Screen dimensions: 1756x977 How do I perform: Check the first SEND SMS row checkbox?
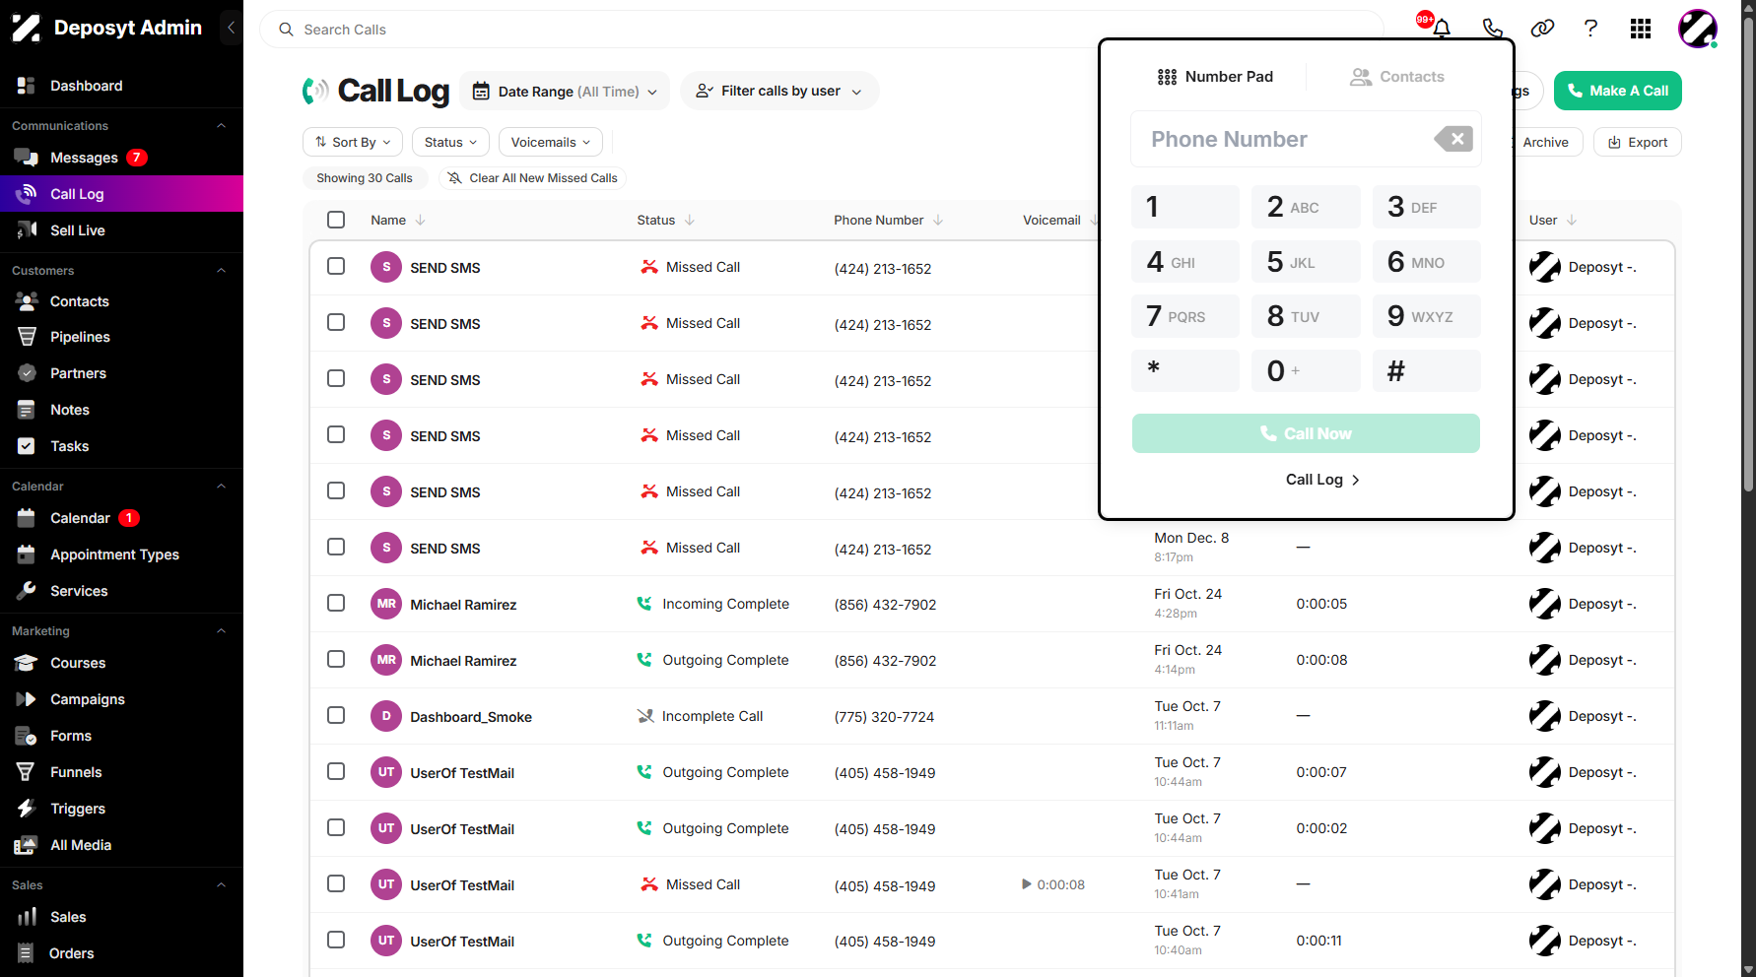click(336, 266)
